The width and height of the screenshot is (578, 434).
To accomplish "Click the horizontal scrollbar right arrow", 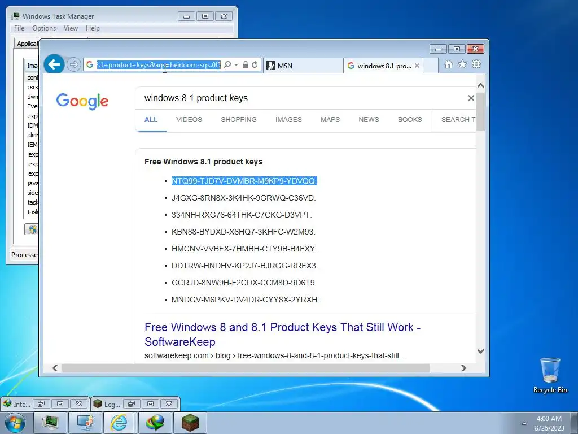I will (x=463, y=368).
